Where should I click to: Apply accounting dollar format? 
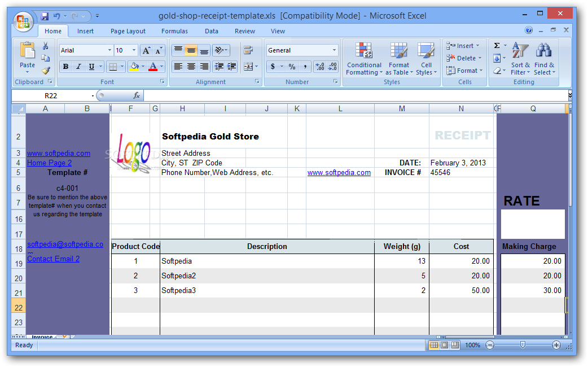(x=273, y=67)
